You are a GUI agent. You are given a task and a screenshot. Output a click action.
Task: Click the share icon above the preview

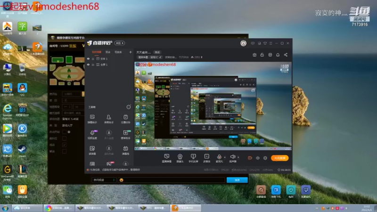pyautogui.click(x=286, y=55)
